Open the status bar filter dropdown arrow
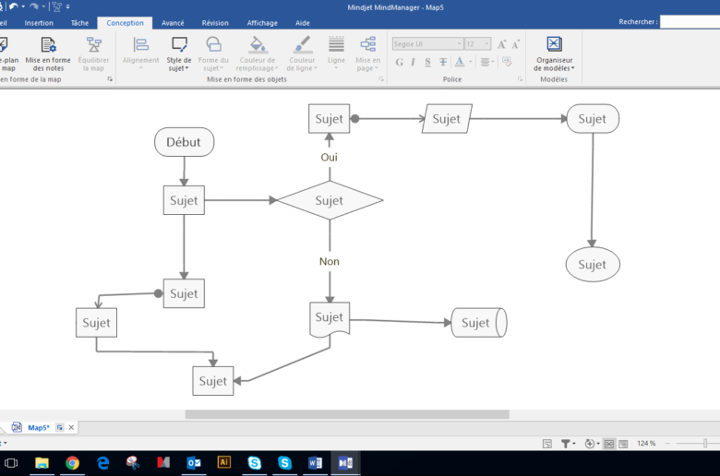The image size is (720, 476). tap(575, 444)
